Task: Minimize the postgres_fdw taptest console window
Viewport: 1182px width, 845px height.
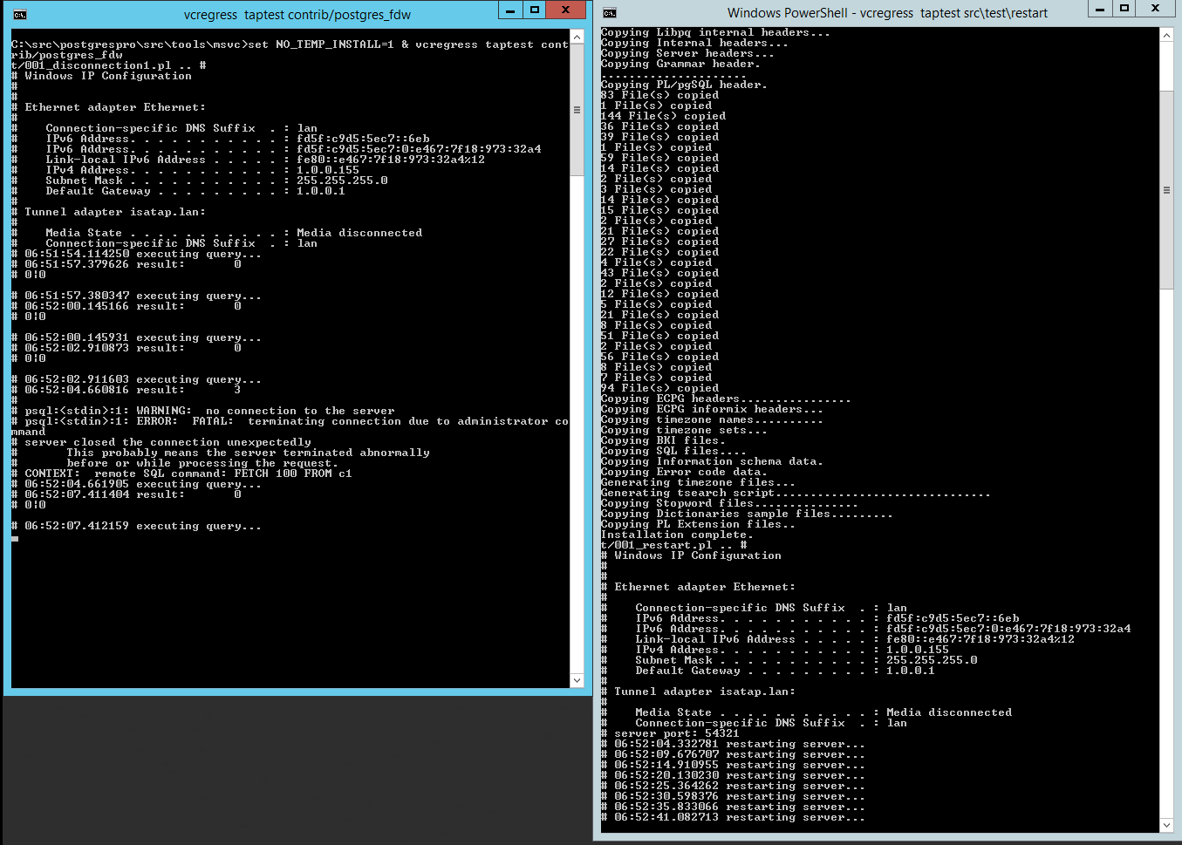Action: [x=510, y=10]
